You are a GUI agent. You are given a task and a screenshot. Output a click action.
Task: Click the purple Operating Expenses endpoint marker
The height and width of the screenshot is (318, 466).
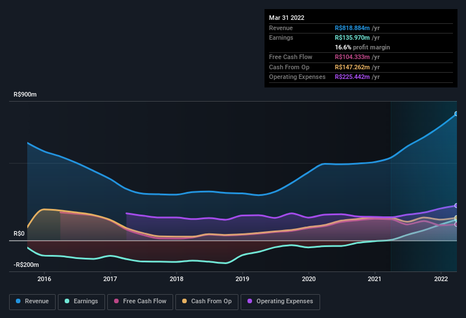click(x=456, y=206)
